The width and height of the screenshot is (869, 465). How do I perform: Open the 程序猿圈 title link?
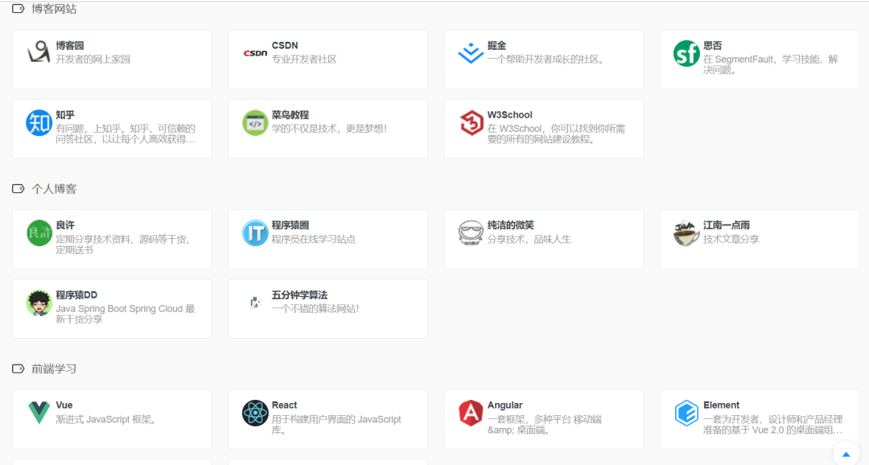(290, 225)
